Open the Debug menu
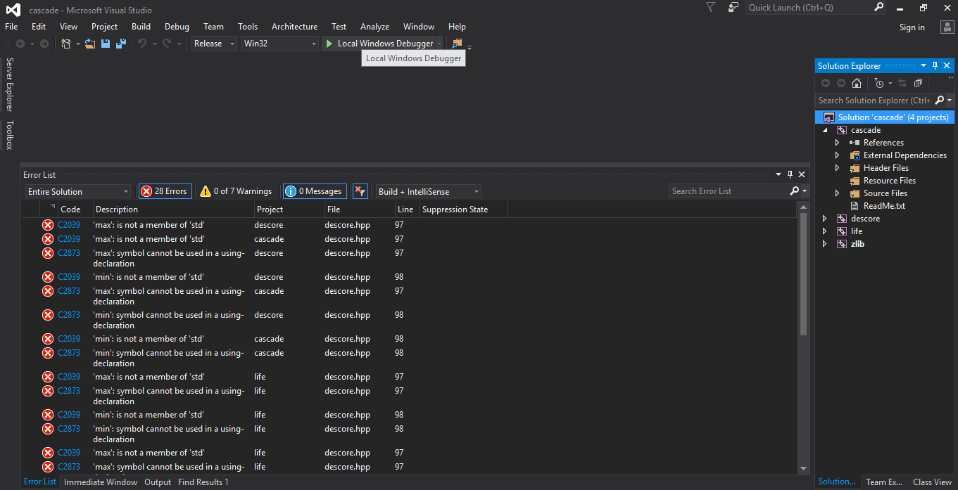The height and width of the screenshot is (490, 958). pyautogui.click(x=177, y=27)
